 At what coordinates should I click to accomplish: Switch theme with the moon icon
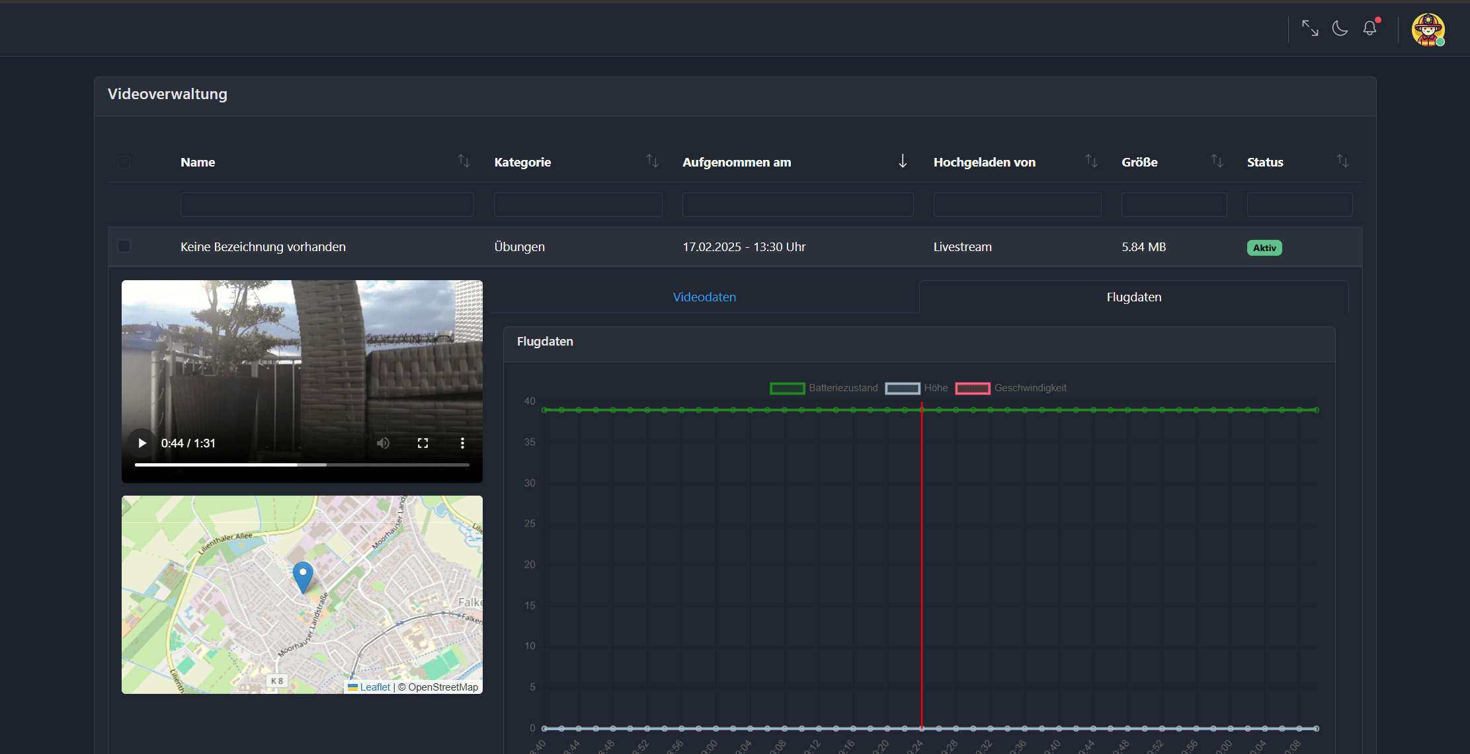click(1340, 28)
